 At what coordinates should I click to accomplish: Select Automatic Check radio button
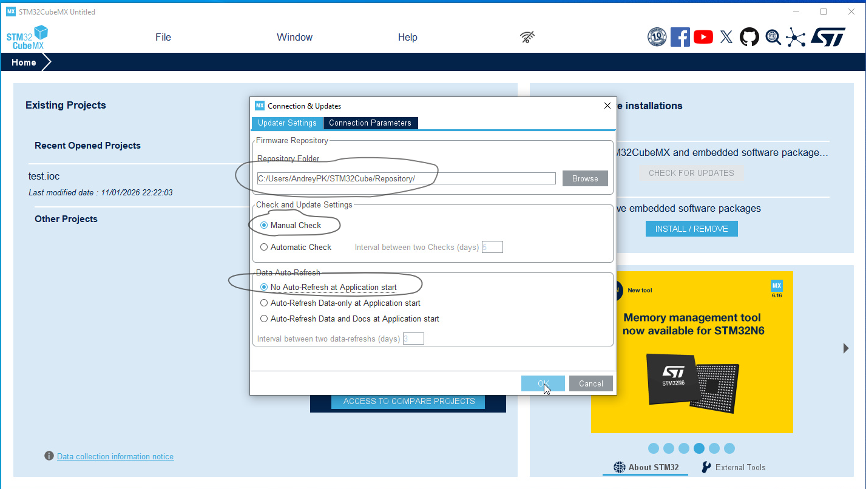[x=264, y=247]
